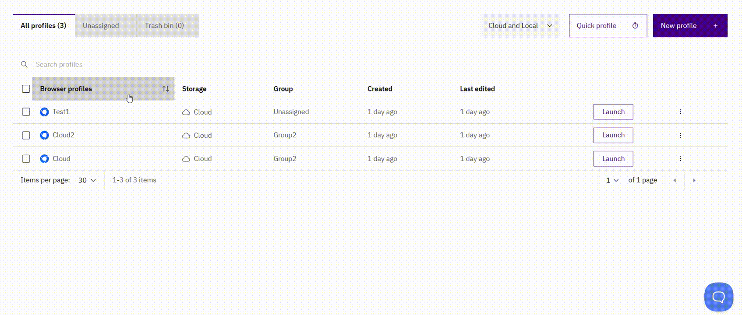Click the Chrome icon beside the Cloud profile name
This screenshot has width=742, height=315.
click(44, 159)
